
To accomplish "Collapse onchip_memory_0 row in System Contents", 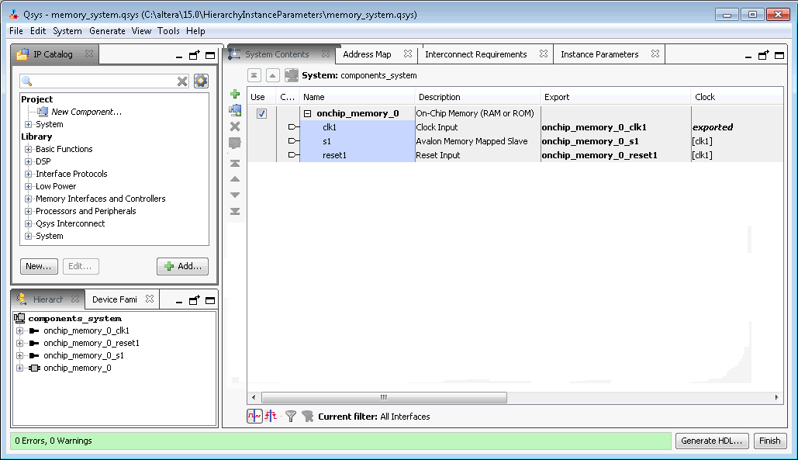I will (x=307, y=113).
